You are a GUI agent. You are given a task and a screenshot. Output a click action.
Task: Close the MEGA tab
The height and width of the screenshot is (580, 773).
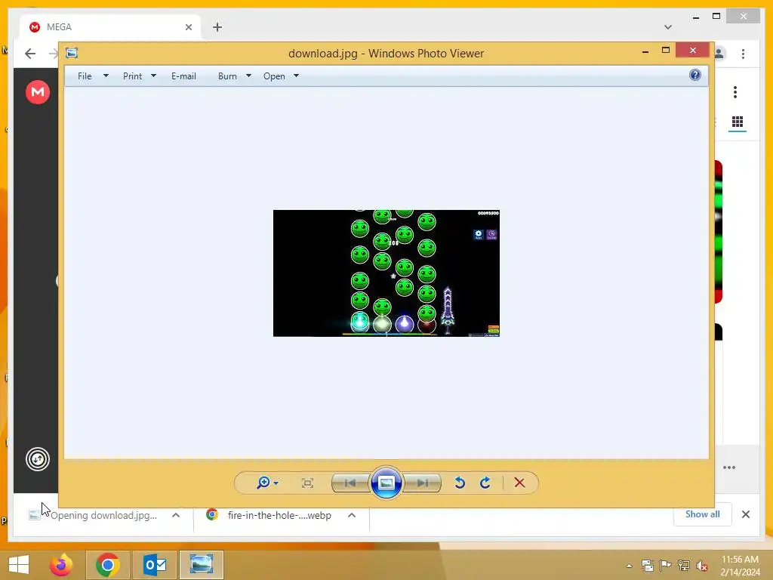point(188,27)
